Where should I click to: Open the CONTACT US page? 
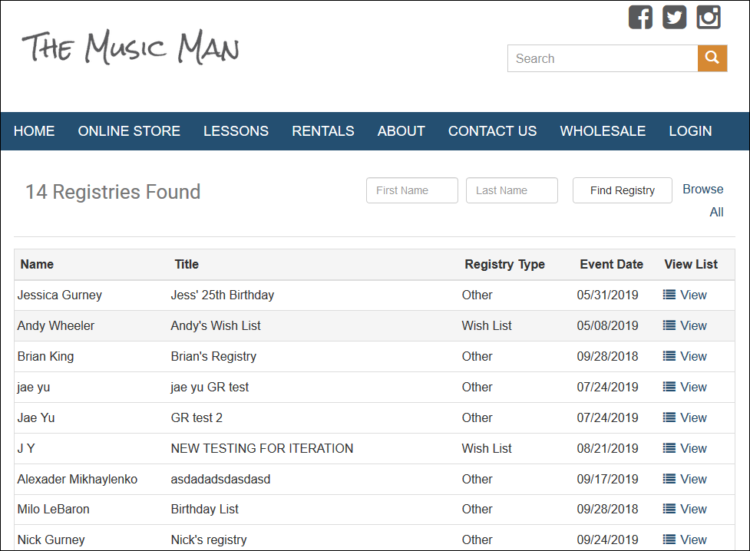[492, 131]
